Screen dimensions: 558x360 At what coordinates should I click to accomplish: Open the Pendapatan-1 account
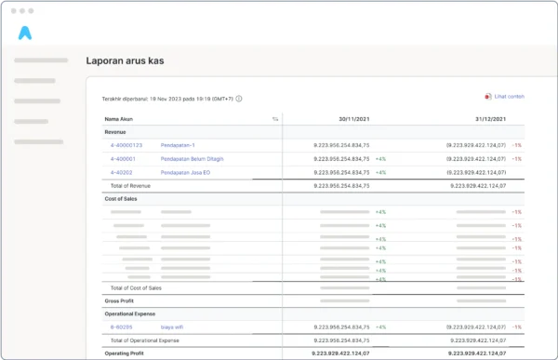point(178,145)
